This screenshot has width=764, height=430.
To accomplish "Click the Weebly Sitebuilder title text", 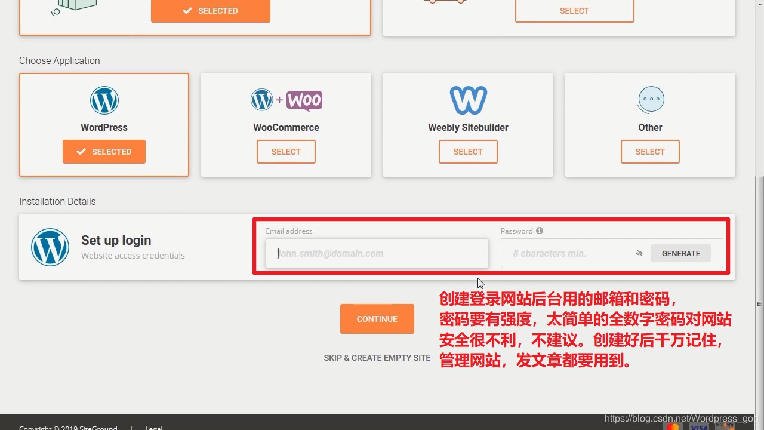I will tap(469, 127).
